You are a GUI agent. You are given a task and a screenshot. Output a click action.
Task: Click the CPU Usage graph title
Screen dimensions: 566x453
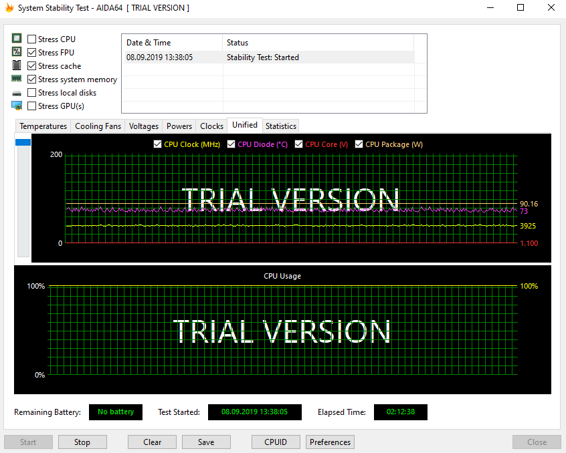(282, 276)
